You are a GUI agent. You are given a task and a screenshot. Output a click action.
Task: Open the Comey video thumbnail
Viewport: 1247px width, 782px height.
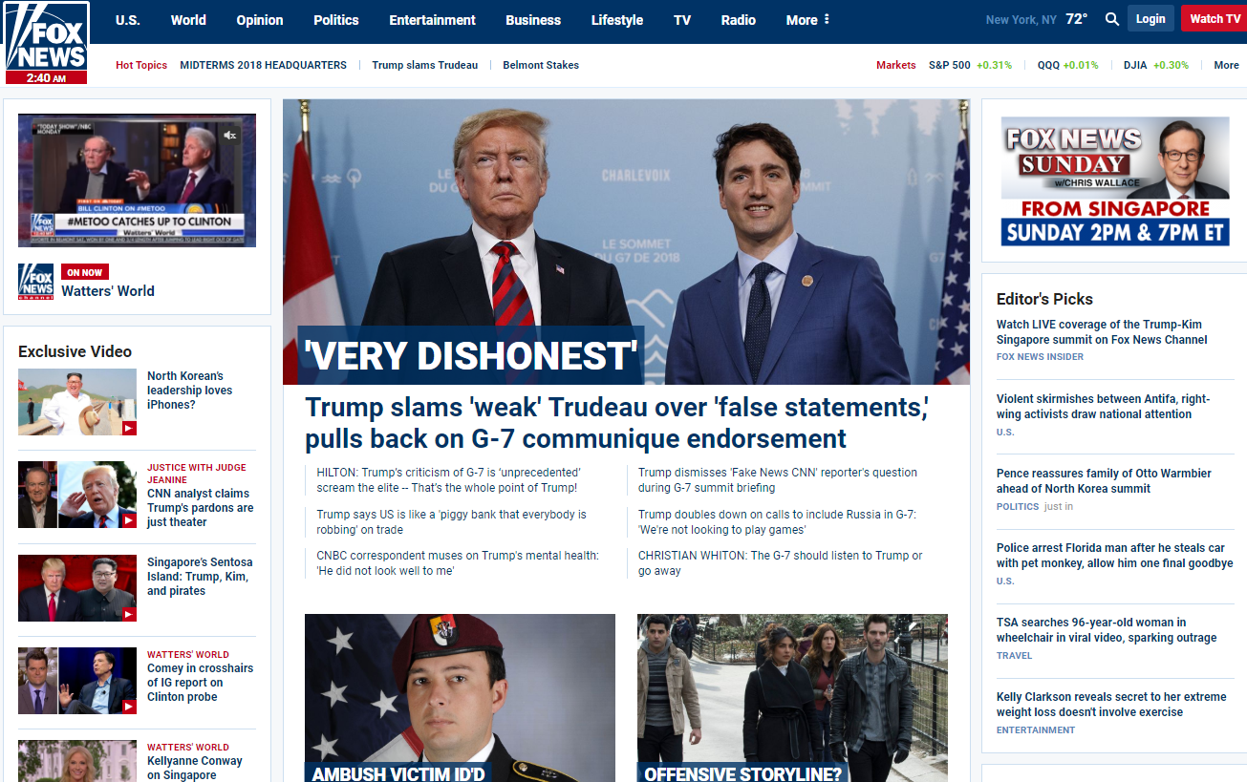coord(77,681)
